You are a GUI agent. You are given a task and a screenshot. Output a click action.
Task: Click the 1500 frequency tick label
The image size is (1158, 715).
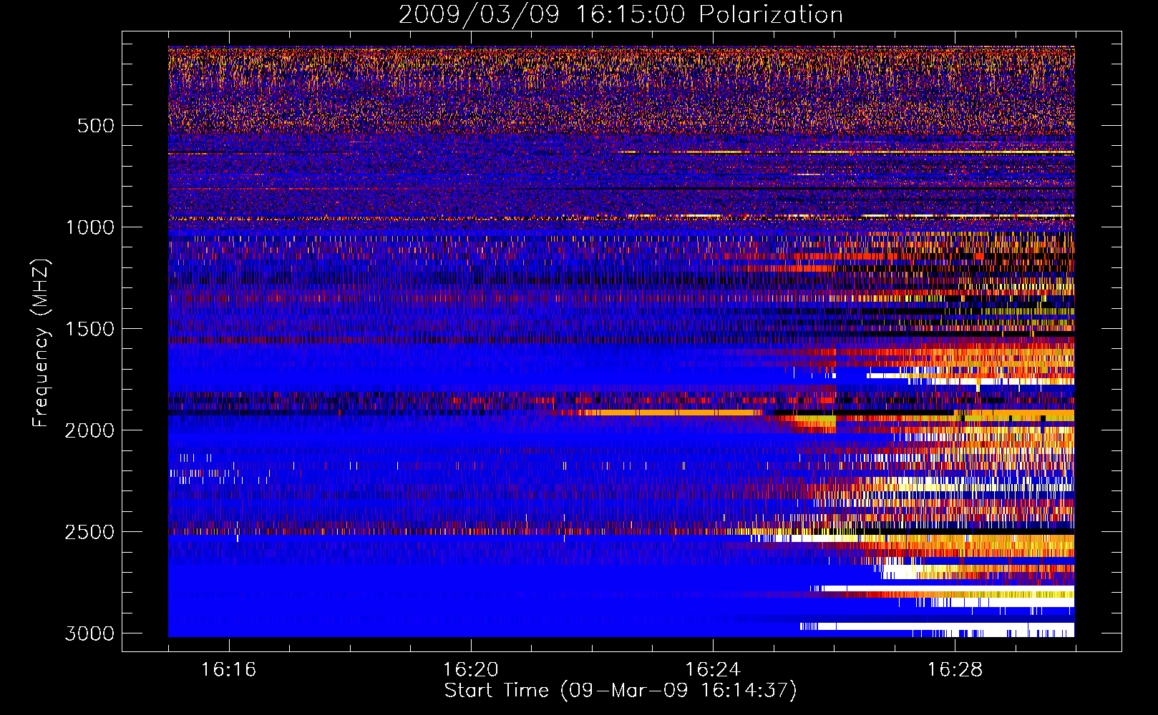click(89, 329)
